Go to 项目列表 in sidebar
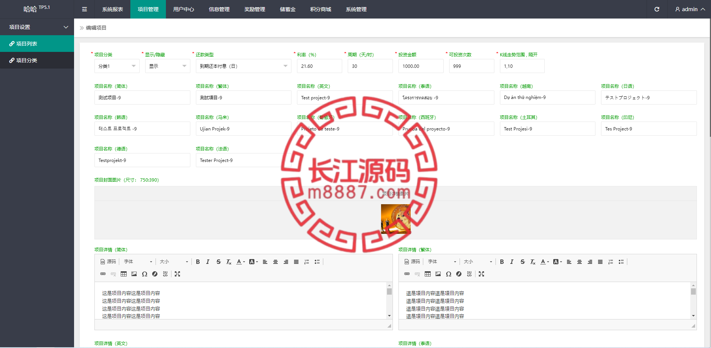The width and height of the screenshot is (711, 348). [x=37, y=44]
